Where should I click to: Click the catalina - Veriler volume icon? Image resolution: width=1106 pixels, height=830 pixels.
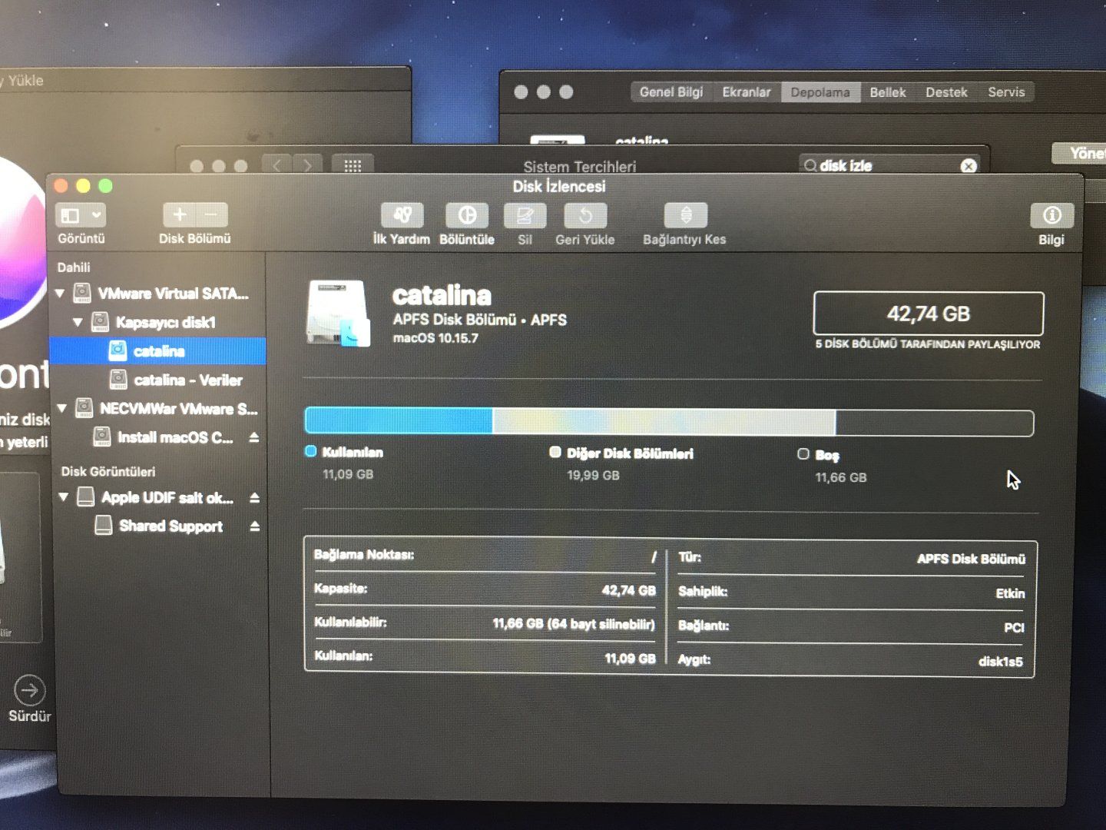[x=118, y=380]
